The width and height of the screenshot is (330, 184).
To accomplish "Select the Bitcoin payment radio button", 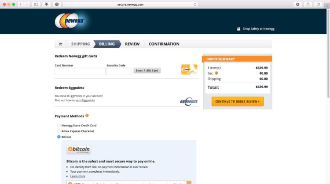I will click(x=59, y=137).
